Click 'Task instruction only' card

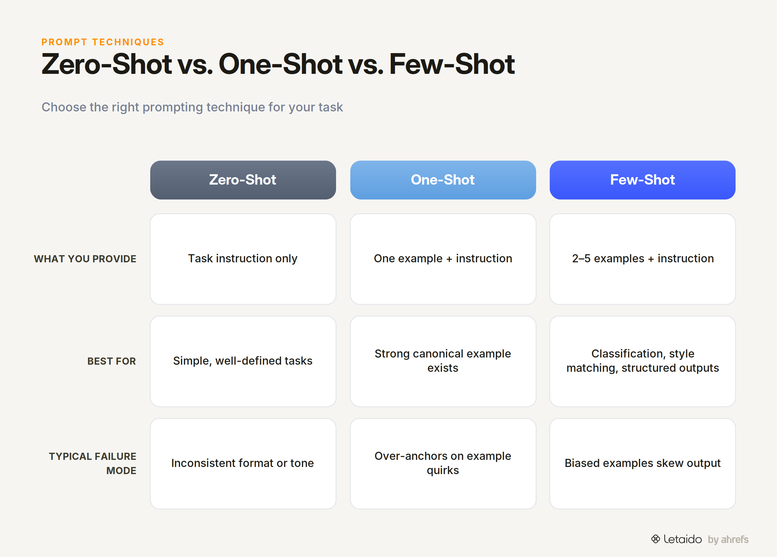pos(243,259)
